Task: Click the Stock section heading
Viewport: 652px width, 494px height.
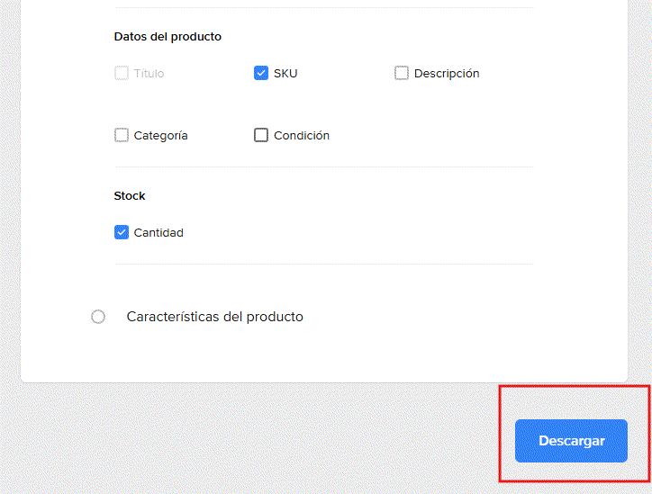Action: 130,195
